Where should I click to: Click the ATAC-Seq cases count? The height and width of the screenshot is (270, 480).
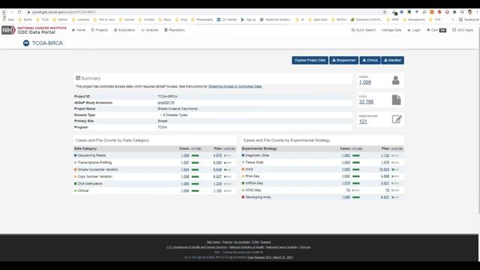[x=348, y=190]
